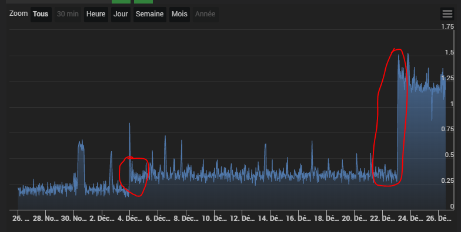Click the Zoom label text
The height and width of the screenshot is (232, 461).
tap(19, 13)
